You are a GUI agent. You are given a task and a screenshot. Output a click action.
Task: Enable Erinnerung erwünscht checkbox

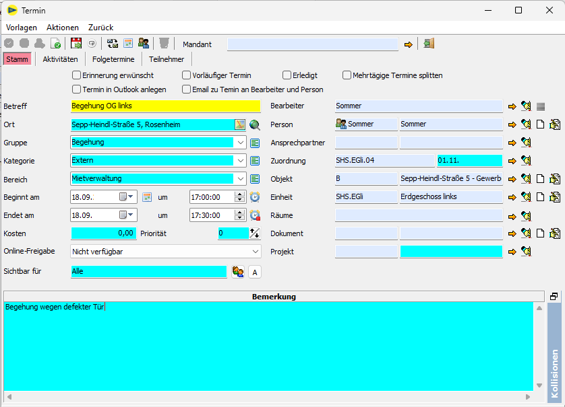pos(77,75)
